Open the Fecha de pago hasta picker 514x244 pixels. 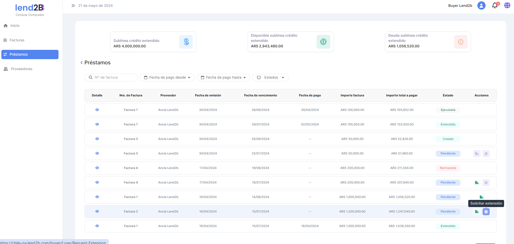pos(223,77)
